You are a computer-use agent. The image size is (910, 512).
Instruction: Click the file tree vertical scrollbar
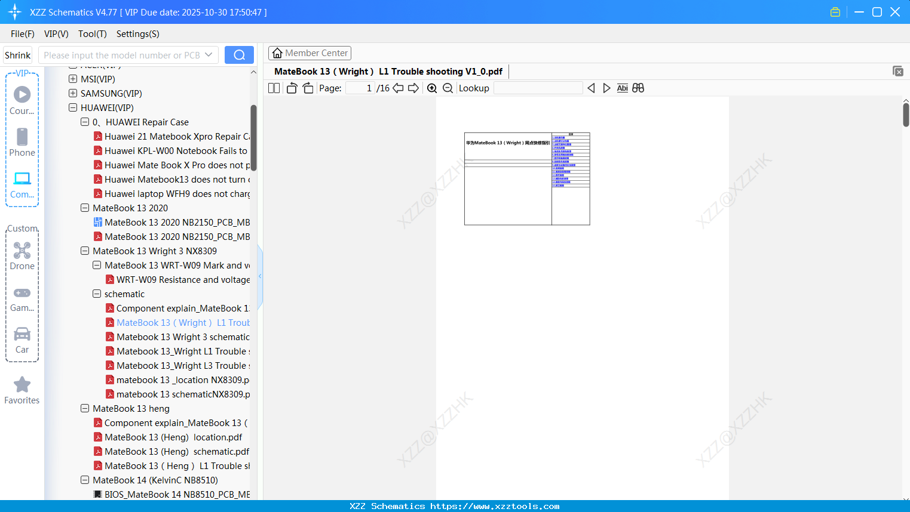coord(253,138)
